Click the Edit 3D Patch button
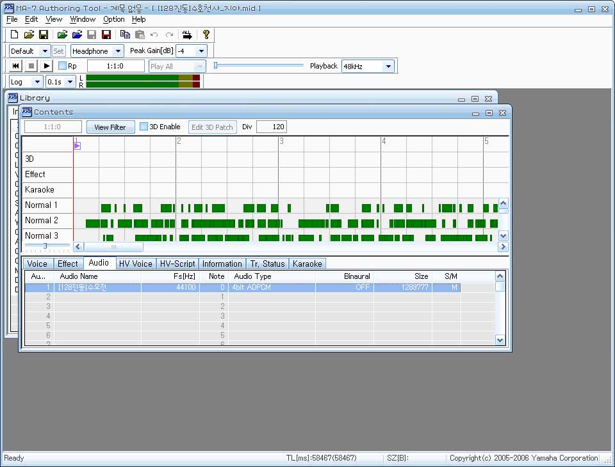The width and height of the screenshot is (615, 467). click(212, 127)
